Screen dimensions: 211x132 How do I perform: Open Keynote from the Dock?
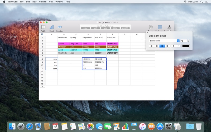click(x=134, y=126)
